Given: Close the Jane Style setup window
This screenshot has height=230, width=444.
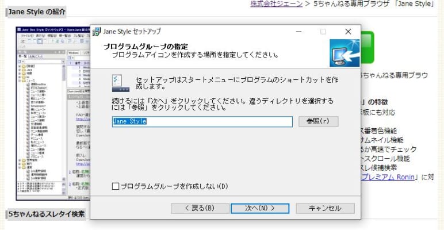Looking at the screenshot, I should [348, 32].
